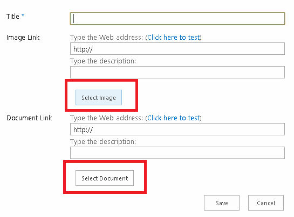294x217 pixels.
Task: Click 'Type the description:' text under Document Link
Action: (103, 142)
